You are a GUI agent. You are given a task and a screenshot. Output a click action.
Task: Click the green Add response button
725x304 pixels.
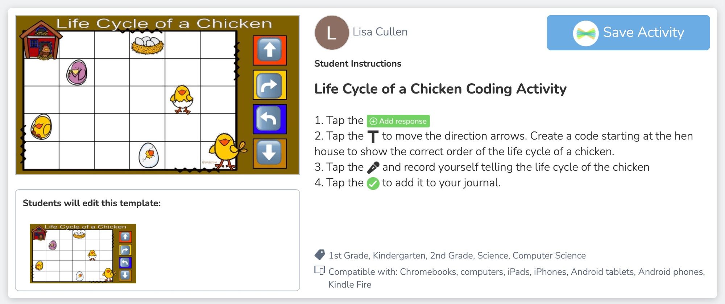point(398,121)
